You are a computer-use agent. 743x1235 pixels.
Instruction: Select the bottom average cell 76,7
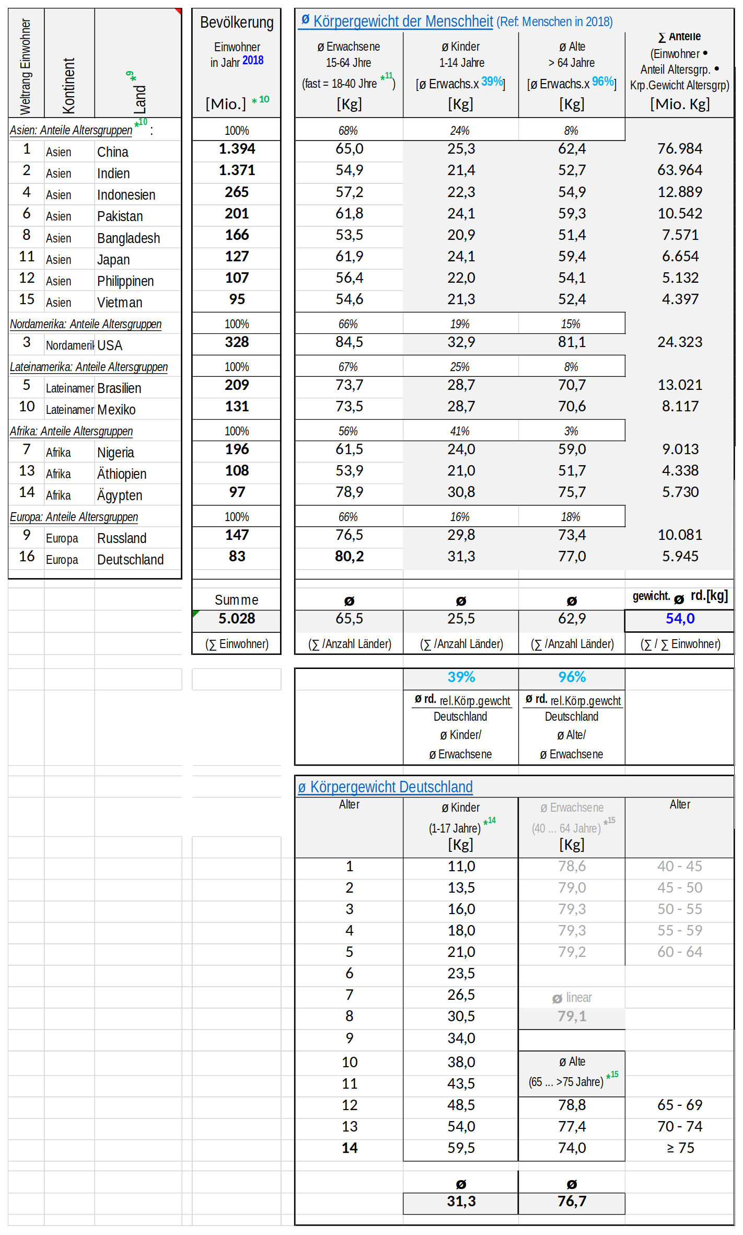pyautogui.click(x=572, y=1202)
